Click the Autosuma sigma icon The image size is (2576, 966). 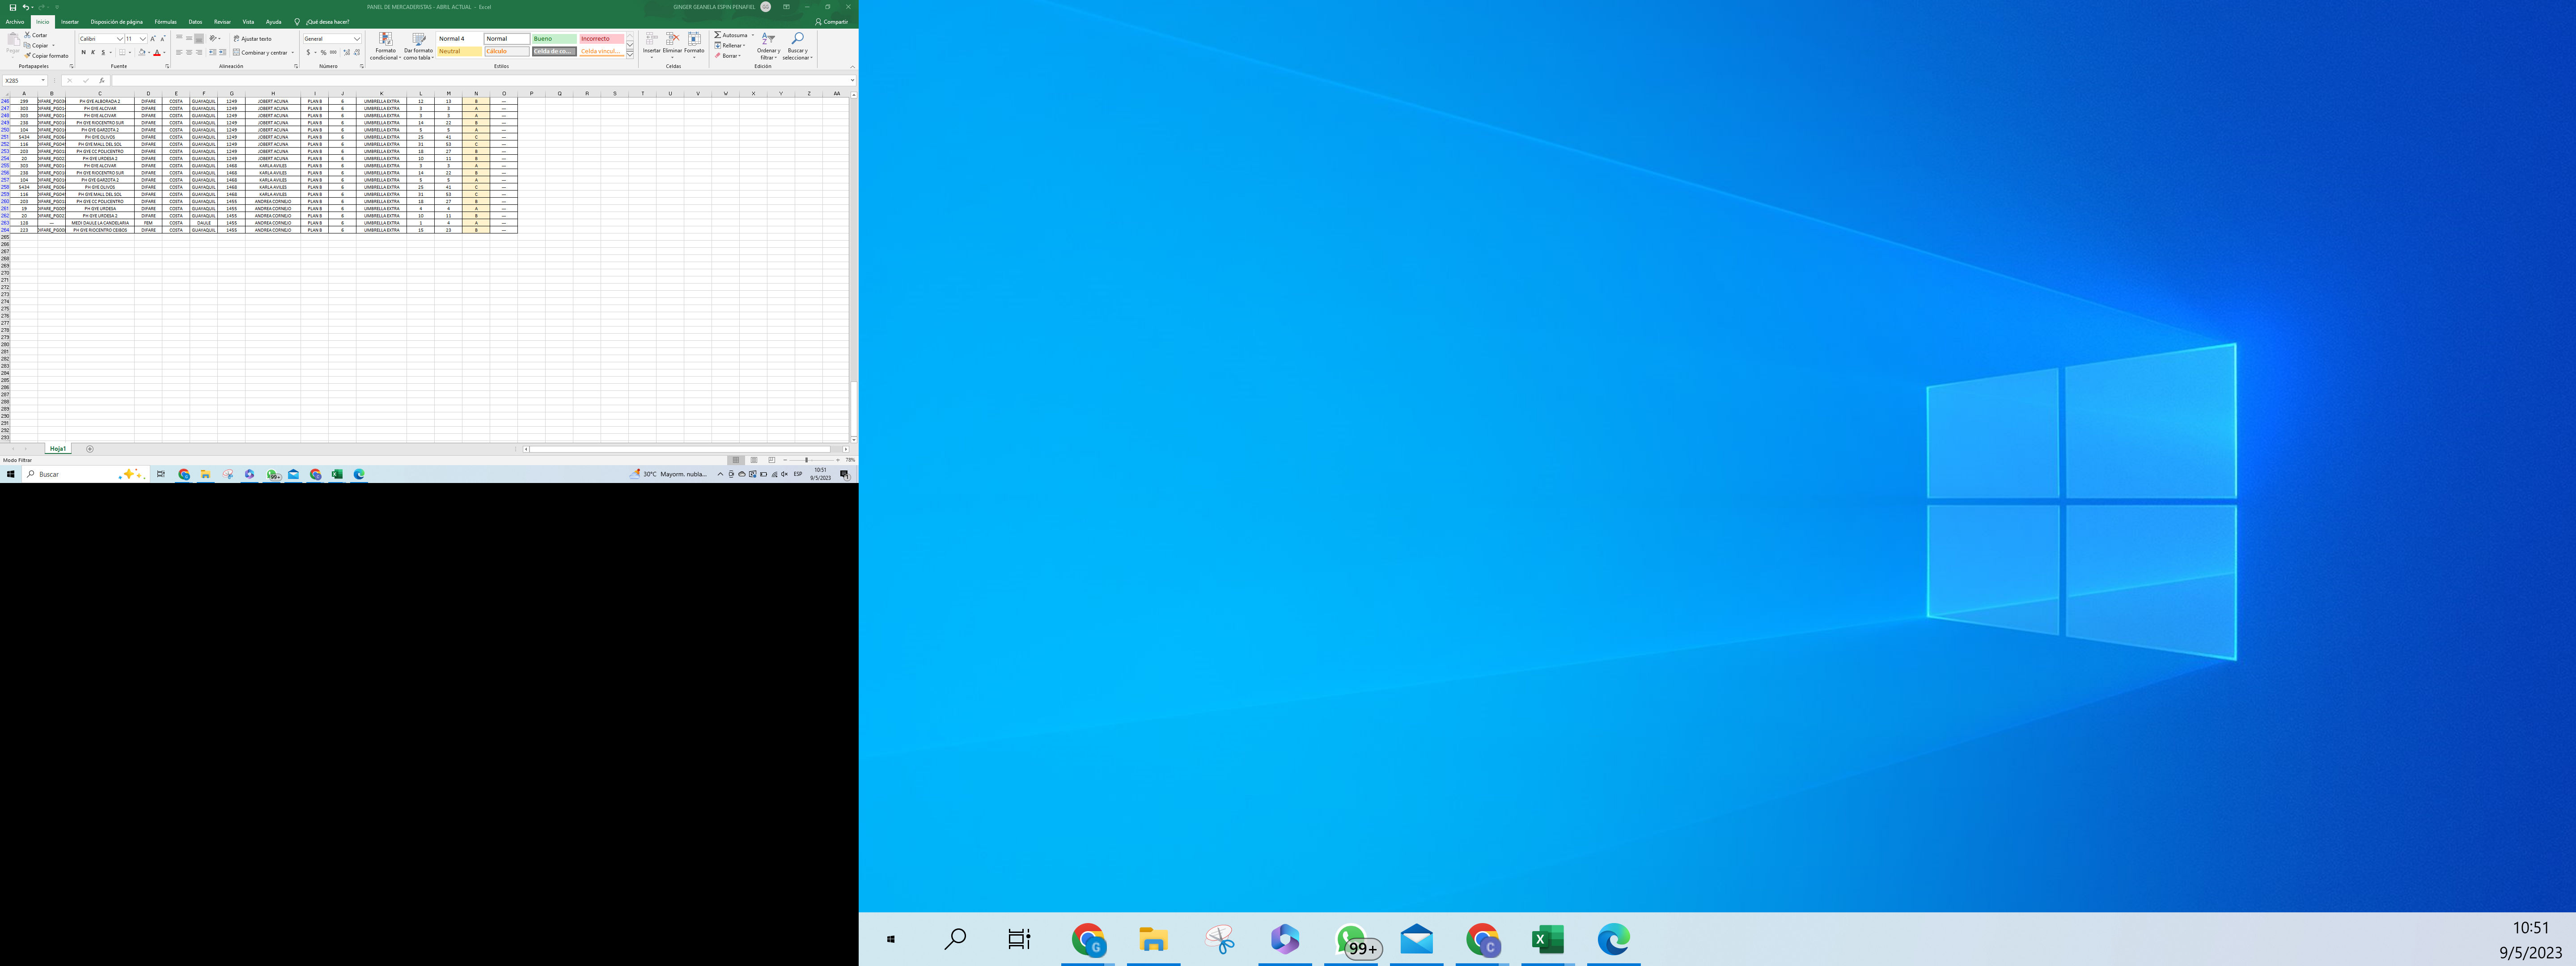pyautogui.click(x=718, y=35)
